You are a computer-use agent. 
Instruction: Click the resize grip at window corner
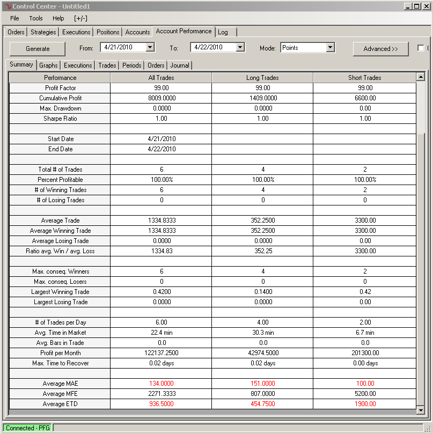point(428,429)
